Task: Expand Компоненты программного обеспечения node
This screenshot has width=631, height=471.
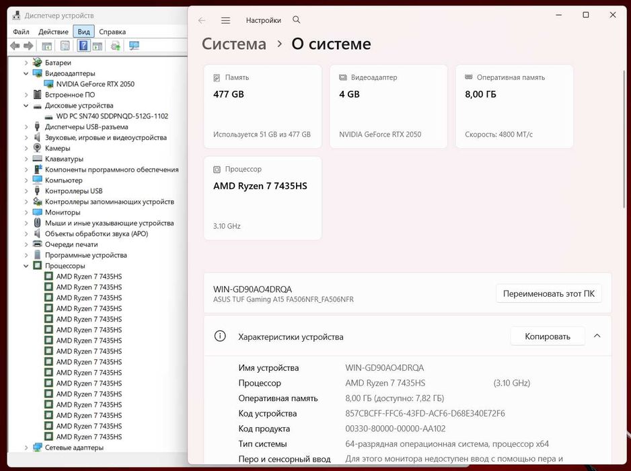Action: [x=26, y=170]
